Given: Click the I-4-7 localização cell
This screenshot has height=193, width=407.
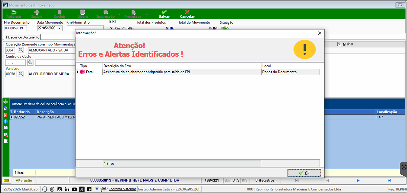Looking at the screenshot, I should 391,117.
